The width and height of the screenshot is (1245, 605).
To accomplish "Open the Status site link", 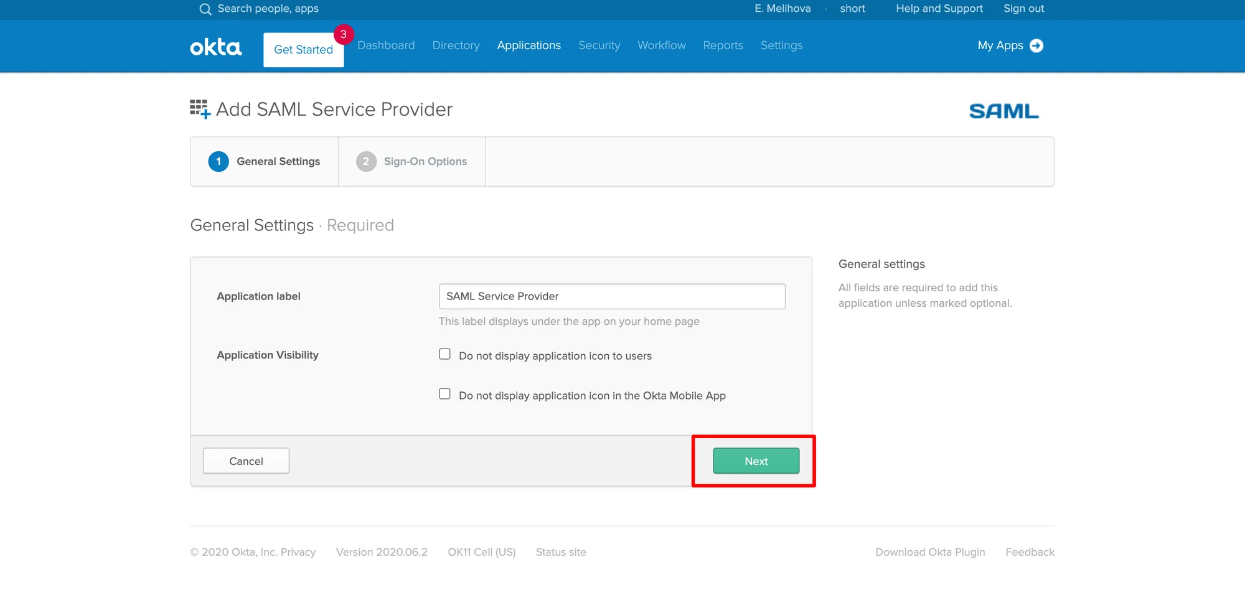I will [561, 552].
